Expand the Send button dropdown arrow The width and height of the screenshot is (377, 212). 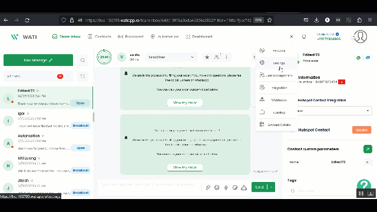coord(271,187)
